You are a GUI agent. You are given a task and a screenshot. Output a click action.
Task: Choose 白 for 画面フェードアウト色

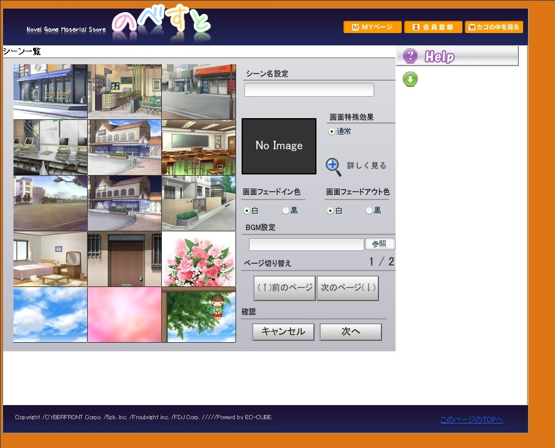[x=330, y=211]
